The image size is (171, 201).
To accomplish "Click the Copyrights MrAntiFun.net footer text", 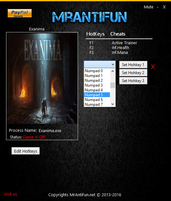I will [85, 195].
